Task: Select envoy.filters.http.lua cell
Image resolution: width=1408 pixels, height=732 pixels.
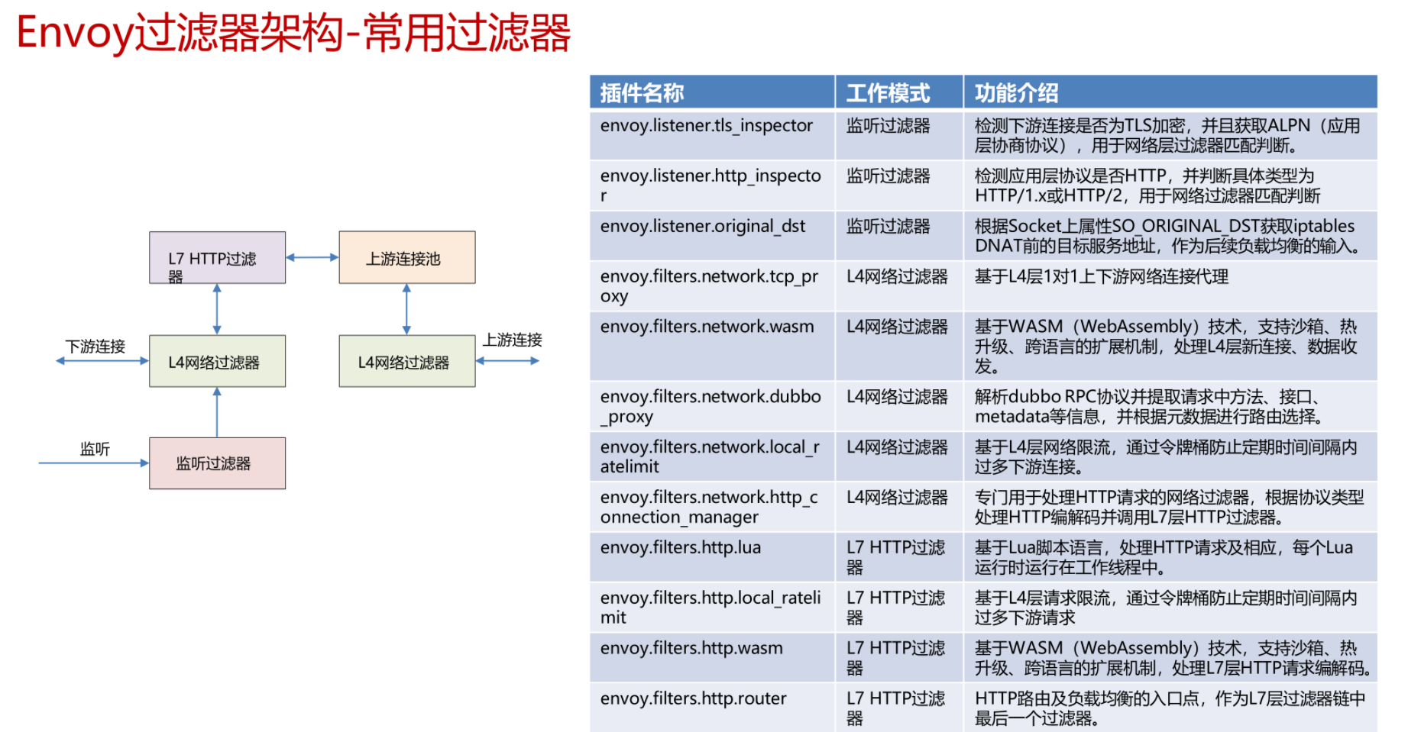Action: pyautogui.click(x=712, y=558)
